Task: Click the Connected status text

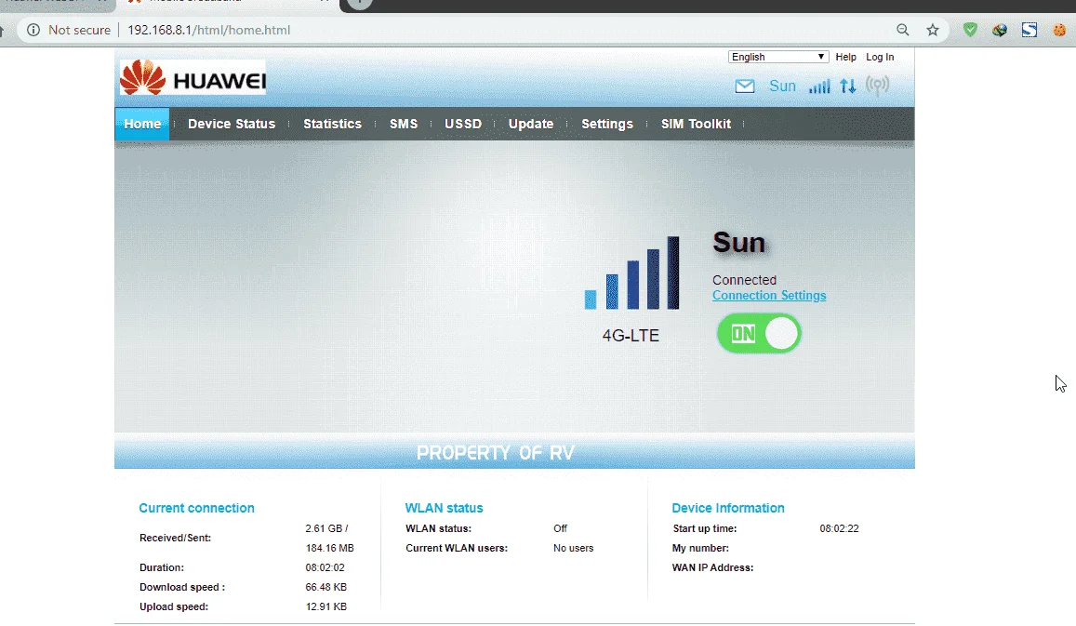Action: tap(745, 280)
